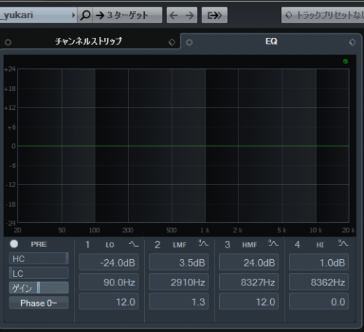Adjust the ゲイン gain slider
The height and width of the screenshot is (332, 364).
pyautogui.click(x=39, y=288)
